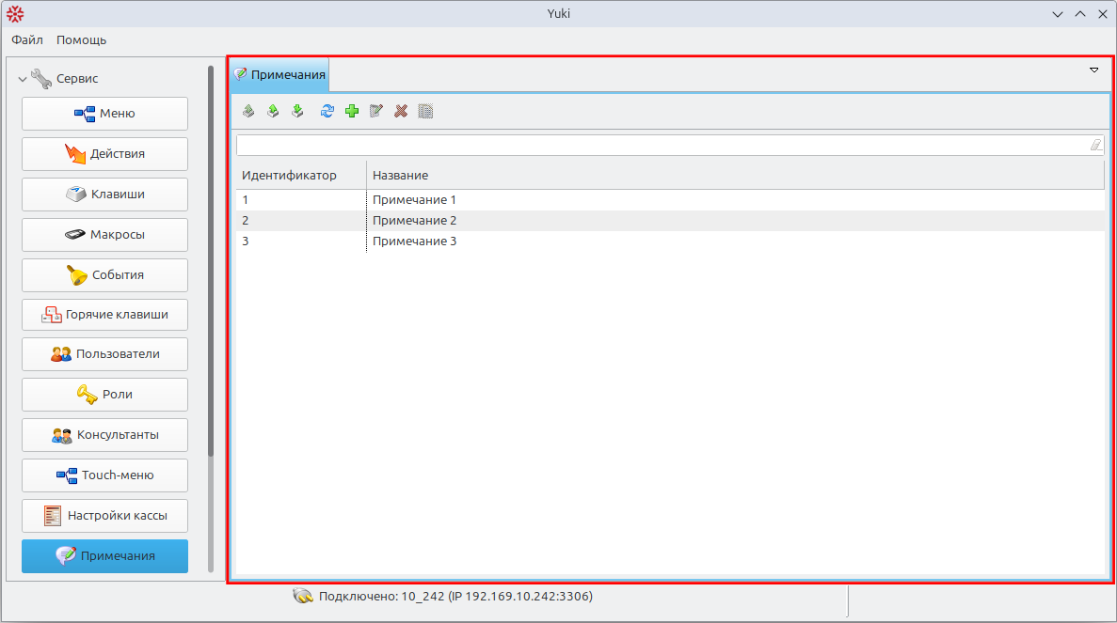The height and width of the screenshot is (623, 1117).
Task: Open the Файл menu
Action: (x=27, y=40)
